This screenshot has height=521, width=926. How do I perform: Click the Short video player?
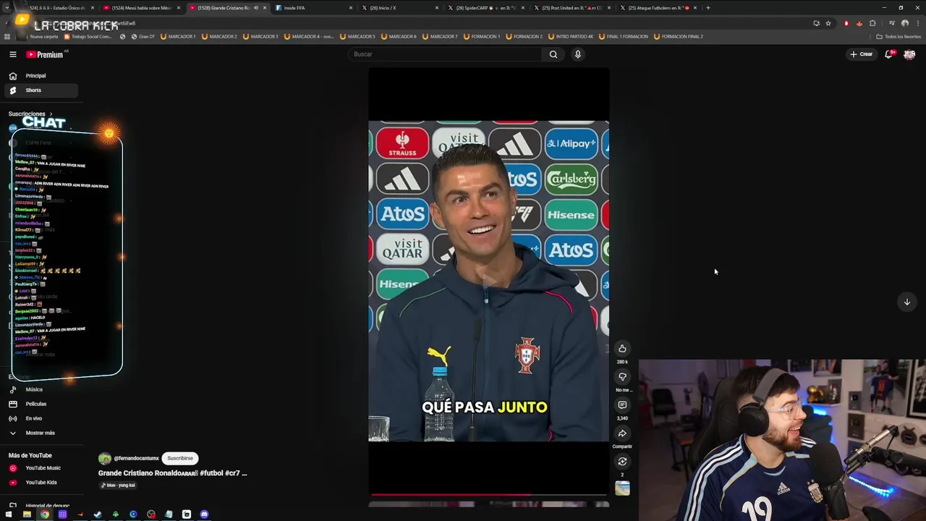point(488,281)
